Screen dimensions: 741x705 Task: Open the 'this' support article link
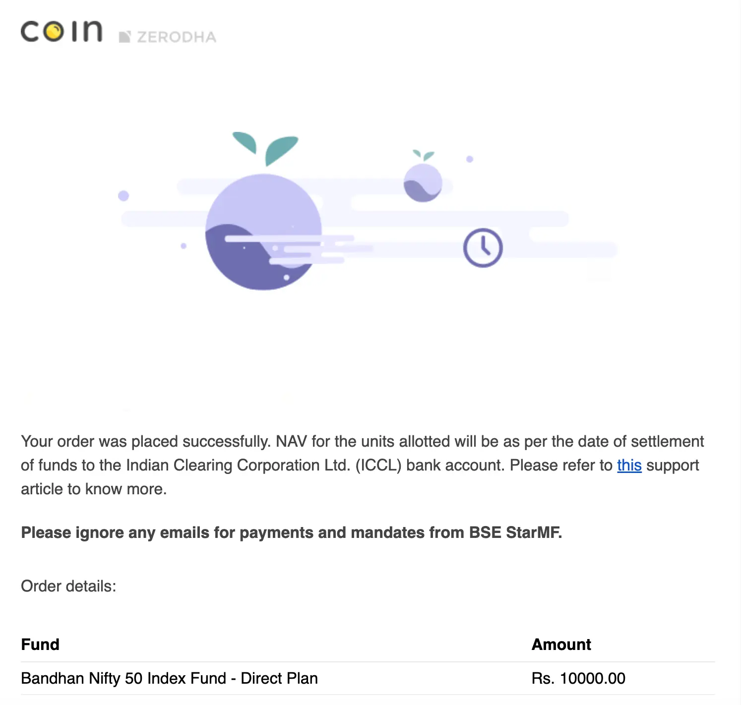pos(629,465)
